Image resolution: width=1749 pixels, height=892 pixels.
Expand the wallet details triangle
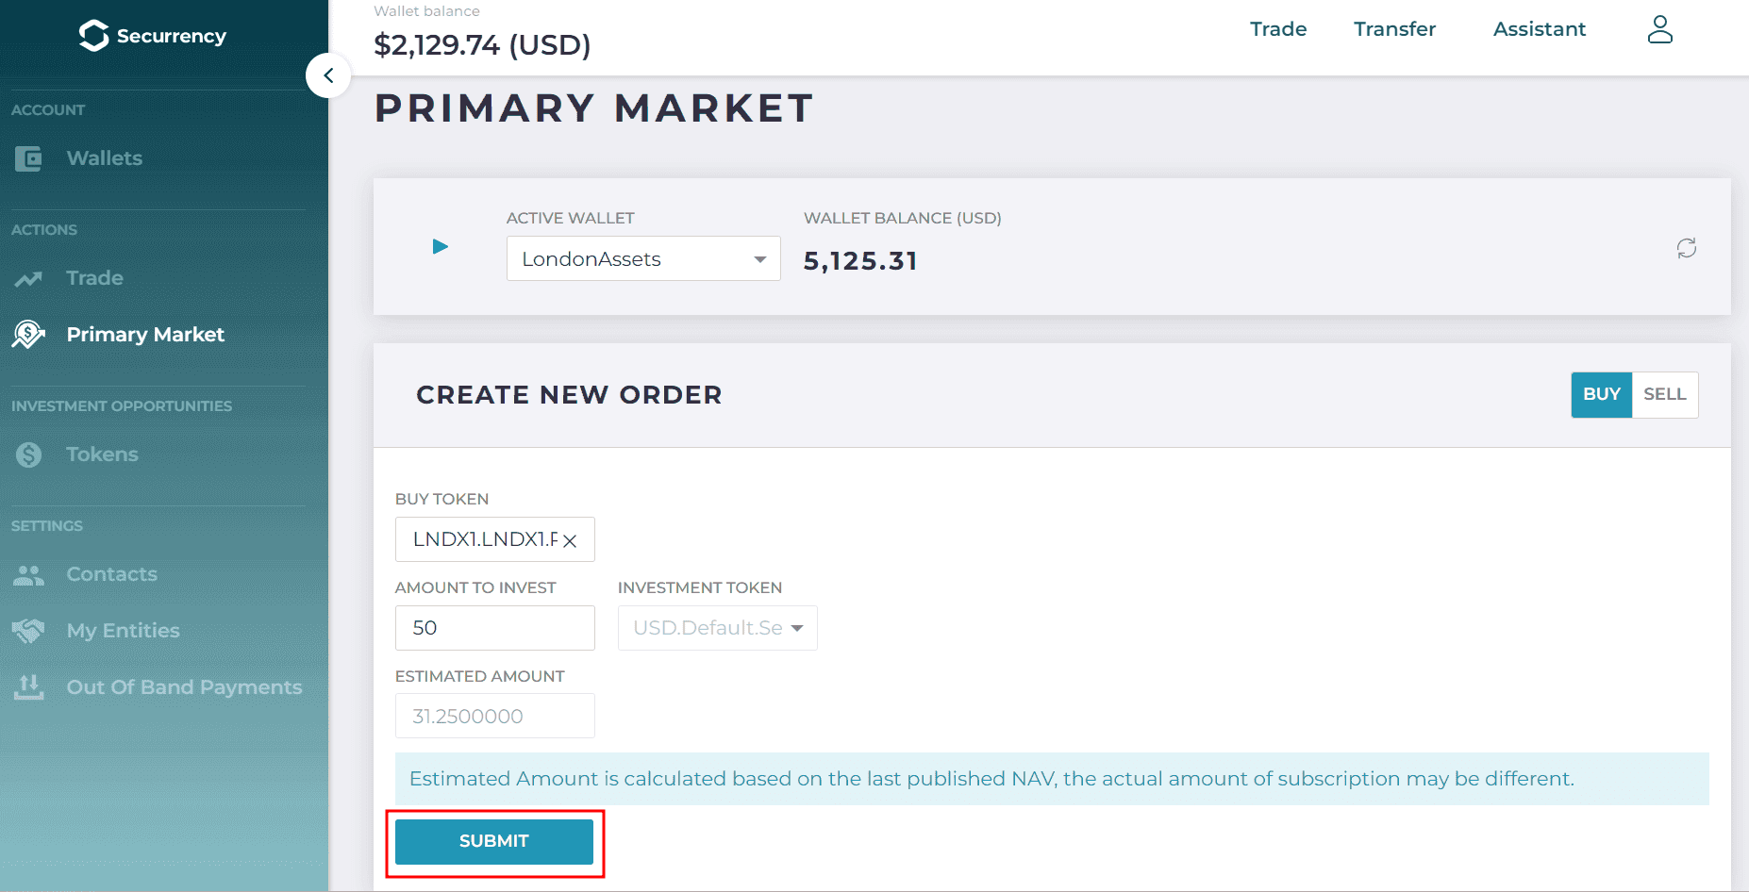[x=440, y=246]
